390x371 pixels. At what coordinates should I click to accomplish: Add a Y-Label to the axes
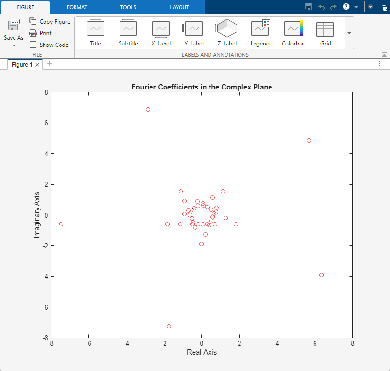[194, 33]
